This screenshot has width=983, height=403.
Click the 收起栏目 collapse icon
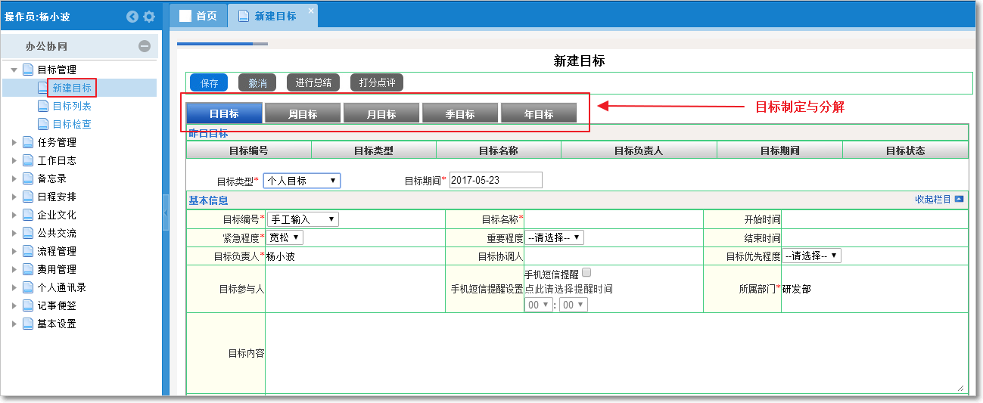pos(959,200)
